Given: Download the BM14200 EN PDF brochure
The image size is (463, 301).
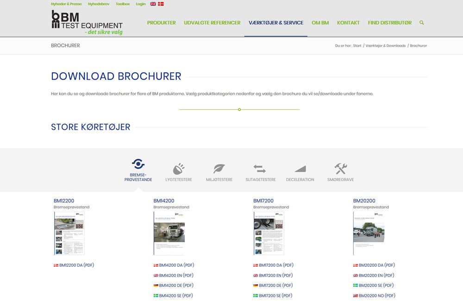Looking at the screenshot, I should pos(176,275).
